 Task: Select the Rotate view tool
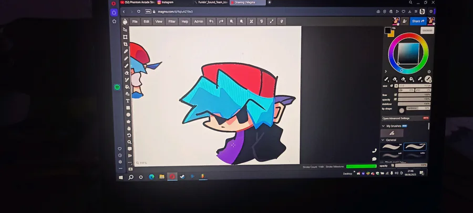(129, 135)
